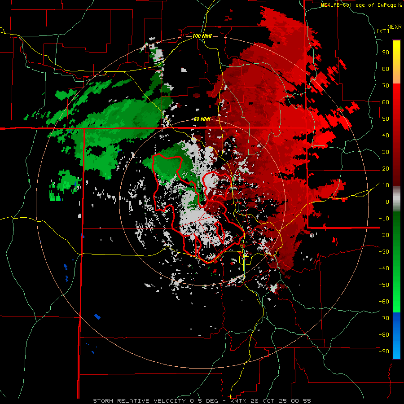Click the 90 value on the velocity scale
The width and height of the screenshot is (404, 404).
coord(386,53)
